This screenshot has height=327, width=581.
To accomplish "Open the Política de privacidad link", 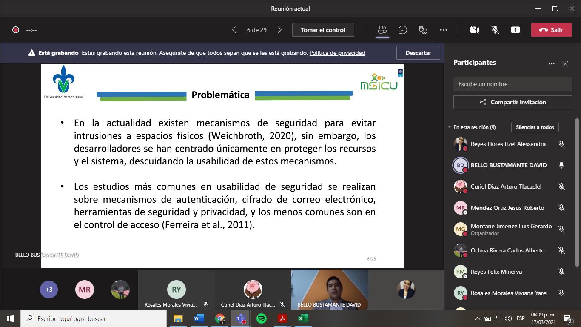I will pos(337,53).
